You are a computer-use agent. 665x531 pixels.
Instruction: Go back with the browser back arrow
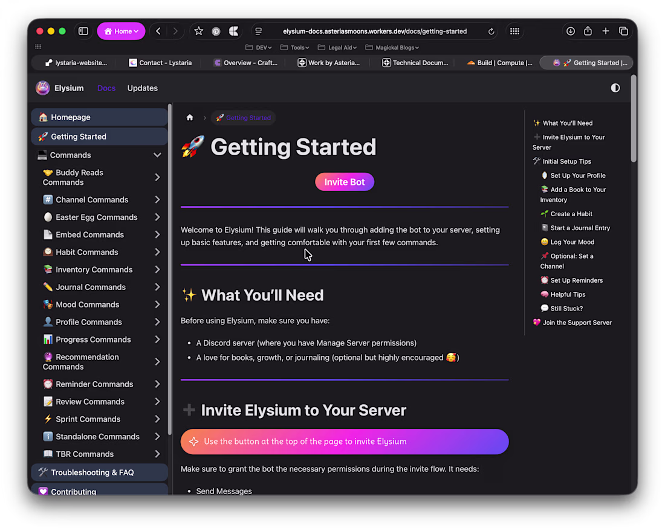click(x=158, y=31)
